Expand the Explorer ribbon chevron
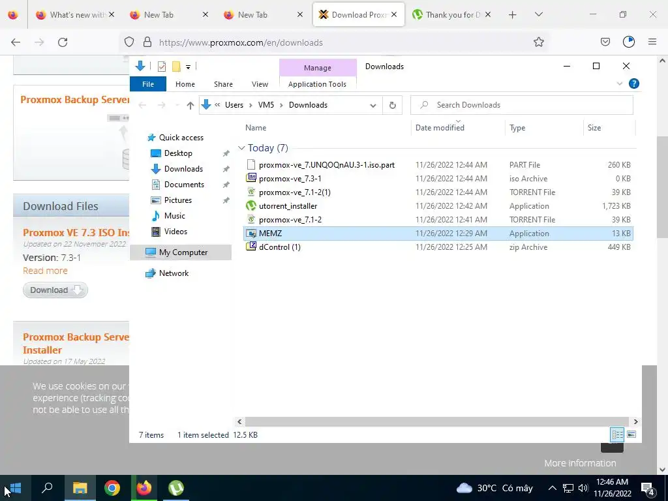 coord(620,84)
